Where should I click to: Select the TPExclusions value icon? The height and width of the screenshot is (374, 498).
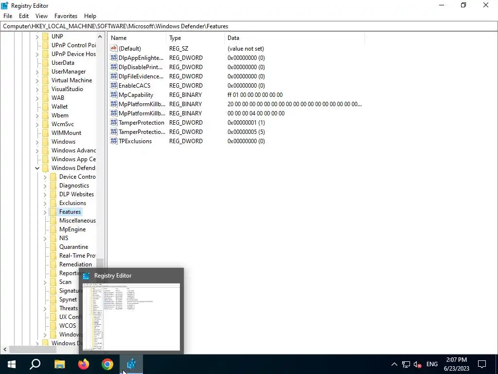click(x=114, y=141)
